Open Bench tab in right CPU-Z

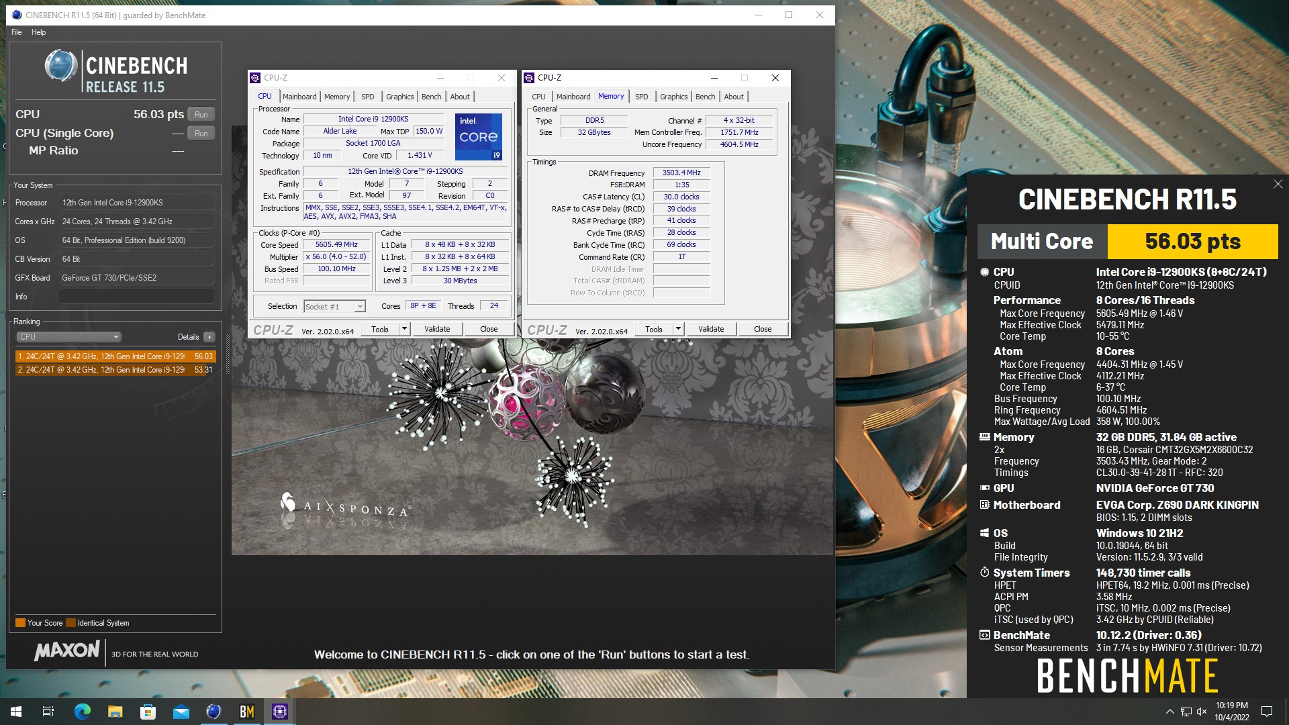click(706, 97)
